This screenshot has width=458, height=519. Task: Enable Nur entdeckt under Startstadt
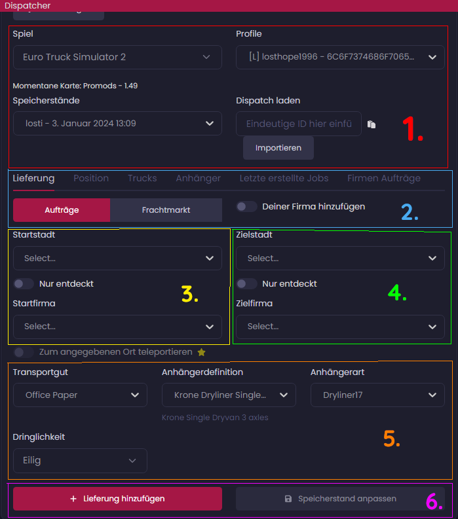coord(24,283)
